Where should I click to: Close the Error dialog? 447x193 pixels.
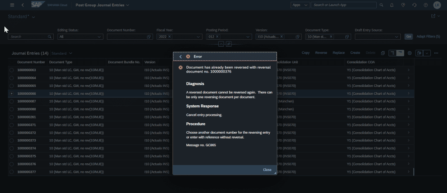[x=267, y=169]
